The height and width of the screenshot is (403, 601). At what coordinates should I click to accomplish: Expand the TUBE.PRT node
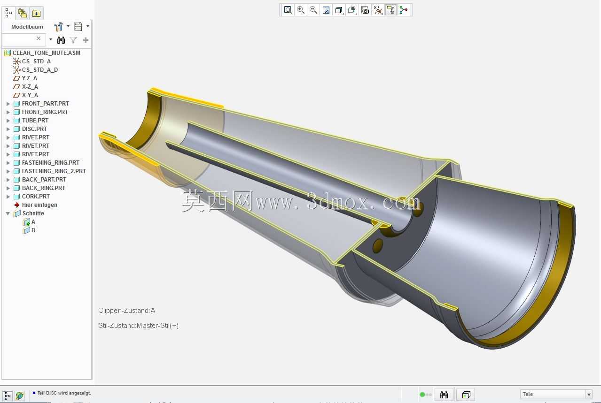click(x=8, y=121)
